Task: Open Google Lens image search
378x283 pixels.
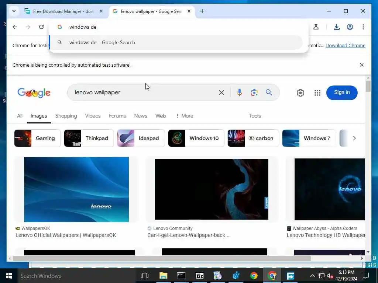Action: point(254,92)
